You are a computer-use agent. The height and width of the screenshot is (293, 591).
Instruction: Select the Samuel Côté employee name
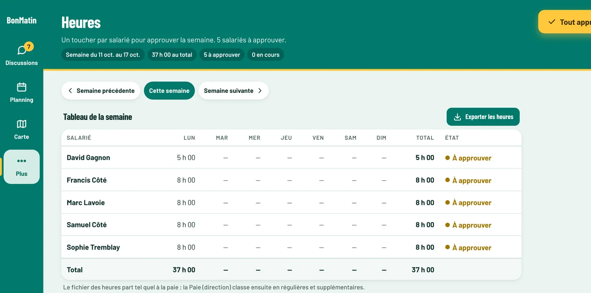87,225
